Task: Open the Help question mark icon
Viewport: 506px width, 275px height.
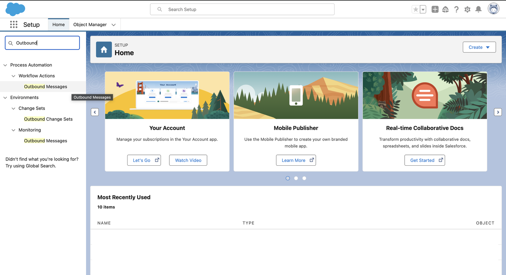Action: 456,10
